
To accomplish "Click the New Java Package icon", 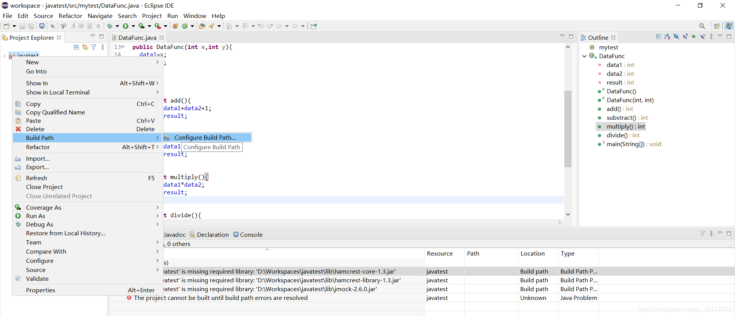I will (175, 26).
